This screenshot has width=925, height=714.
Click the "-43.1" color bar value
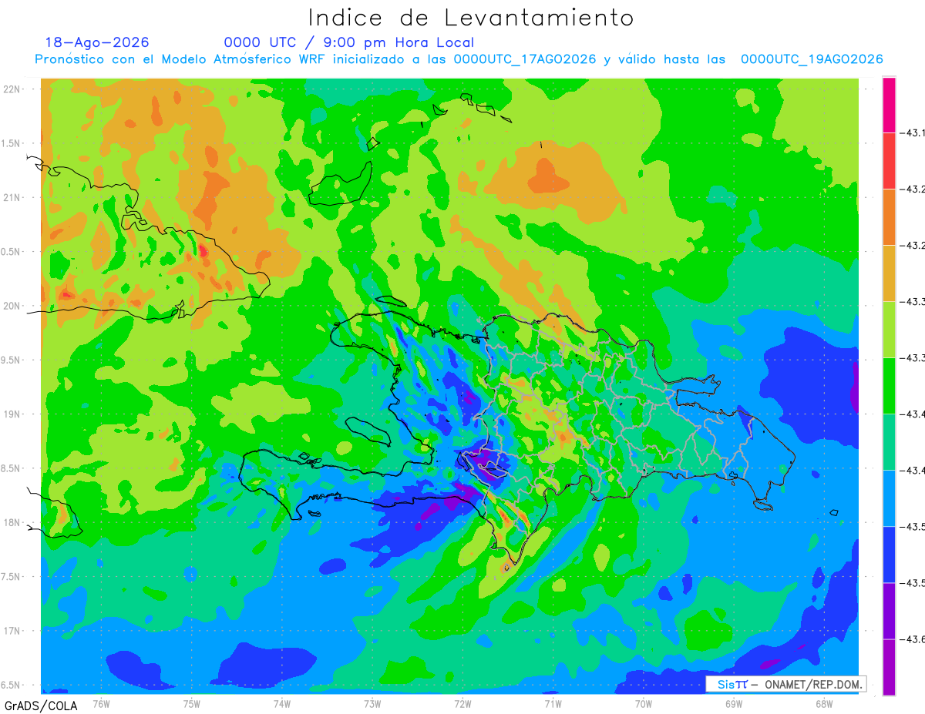pos(914,133)
